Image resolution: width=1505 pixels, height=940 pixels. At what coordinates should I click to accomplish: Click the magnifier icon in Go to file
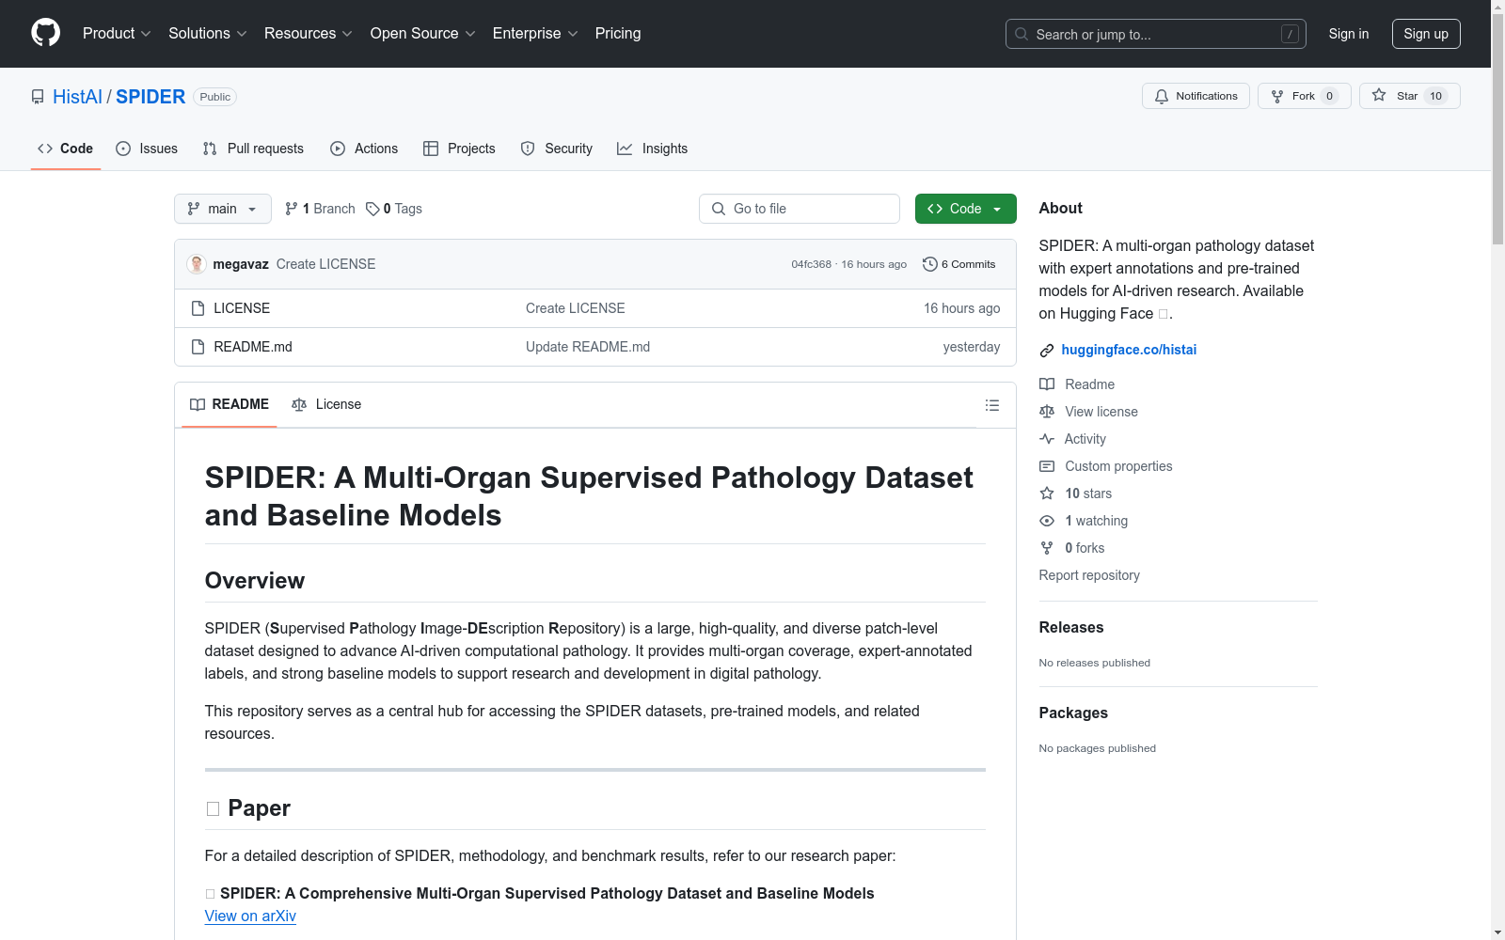pyautogui.click(x=719, y=209)
